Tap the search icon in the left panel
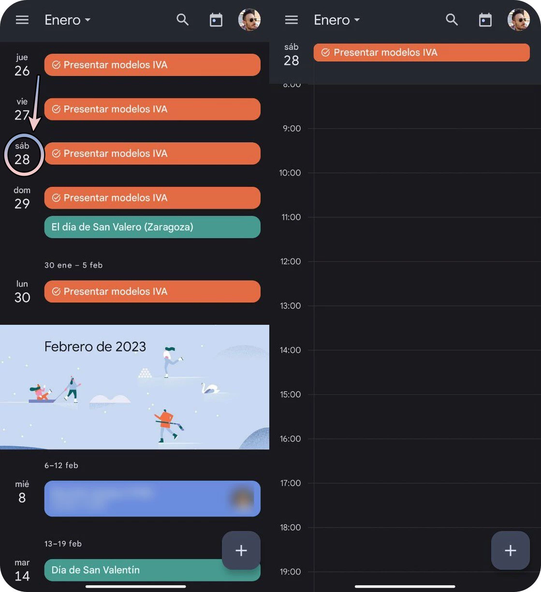 (x=182, y=20)
